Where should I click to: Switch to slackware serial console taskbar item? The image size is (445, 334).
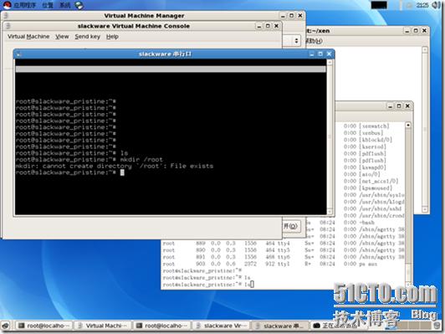280,326
